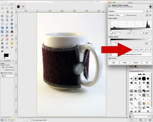
Task: Toggle the Preview checkbox in Levels
Action: pyautogui.click(x=110, y=58)
